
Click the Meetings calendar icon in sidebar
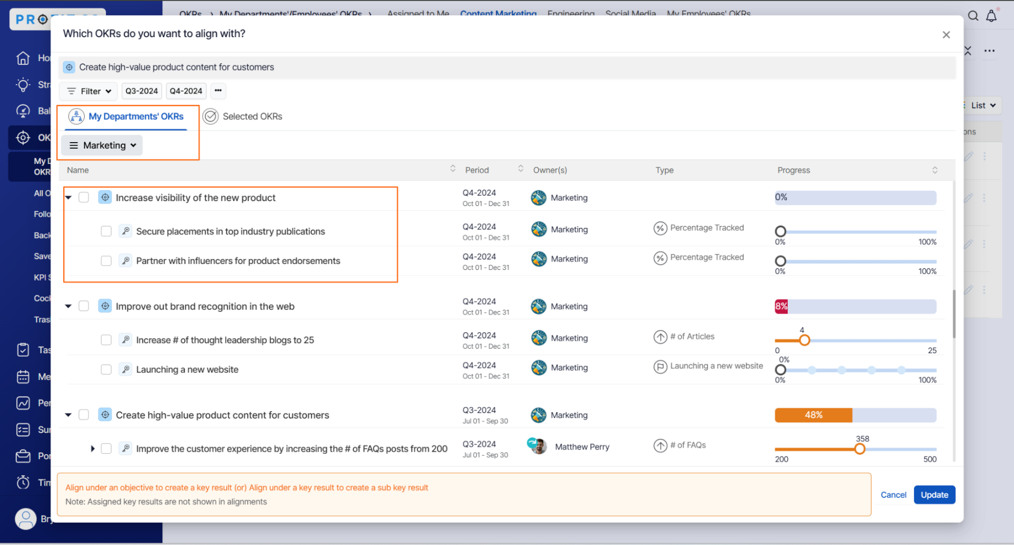(x=23, y=377)
